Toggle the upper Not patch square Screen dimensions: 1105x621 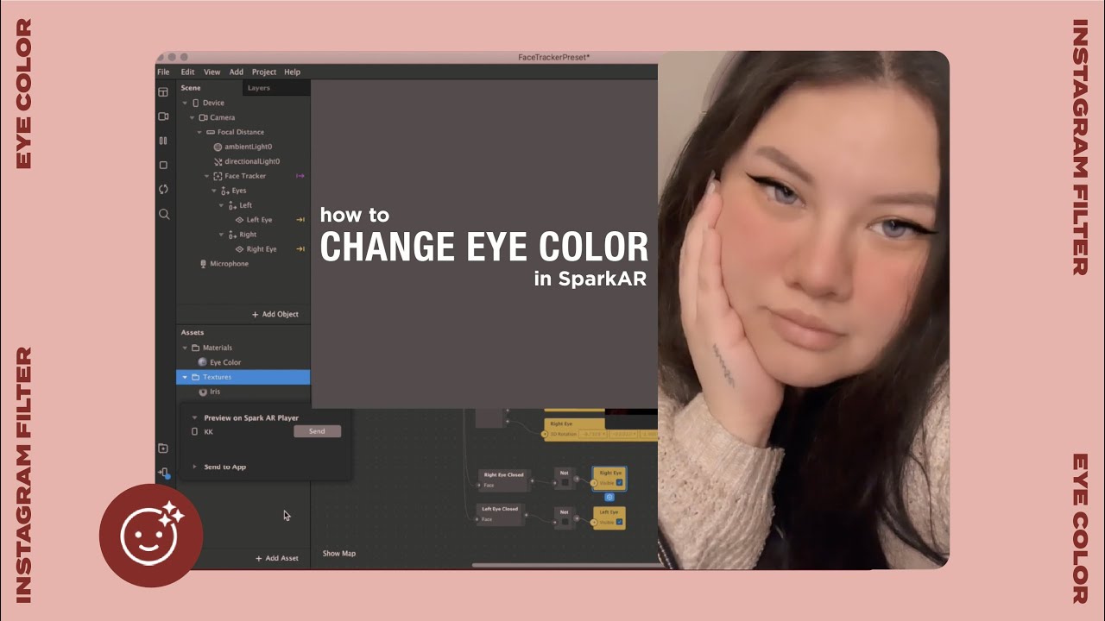pyautogui.click(x=565, y=482)
